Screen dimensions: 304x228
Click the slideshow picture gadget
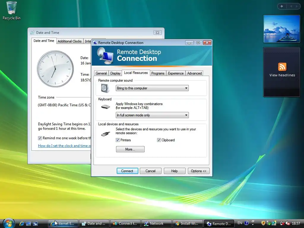tap(282, 29)
